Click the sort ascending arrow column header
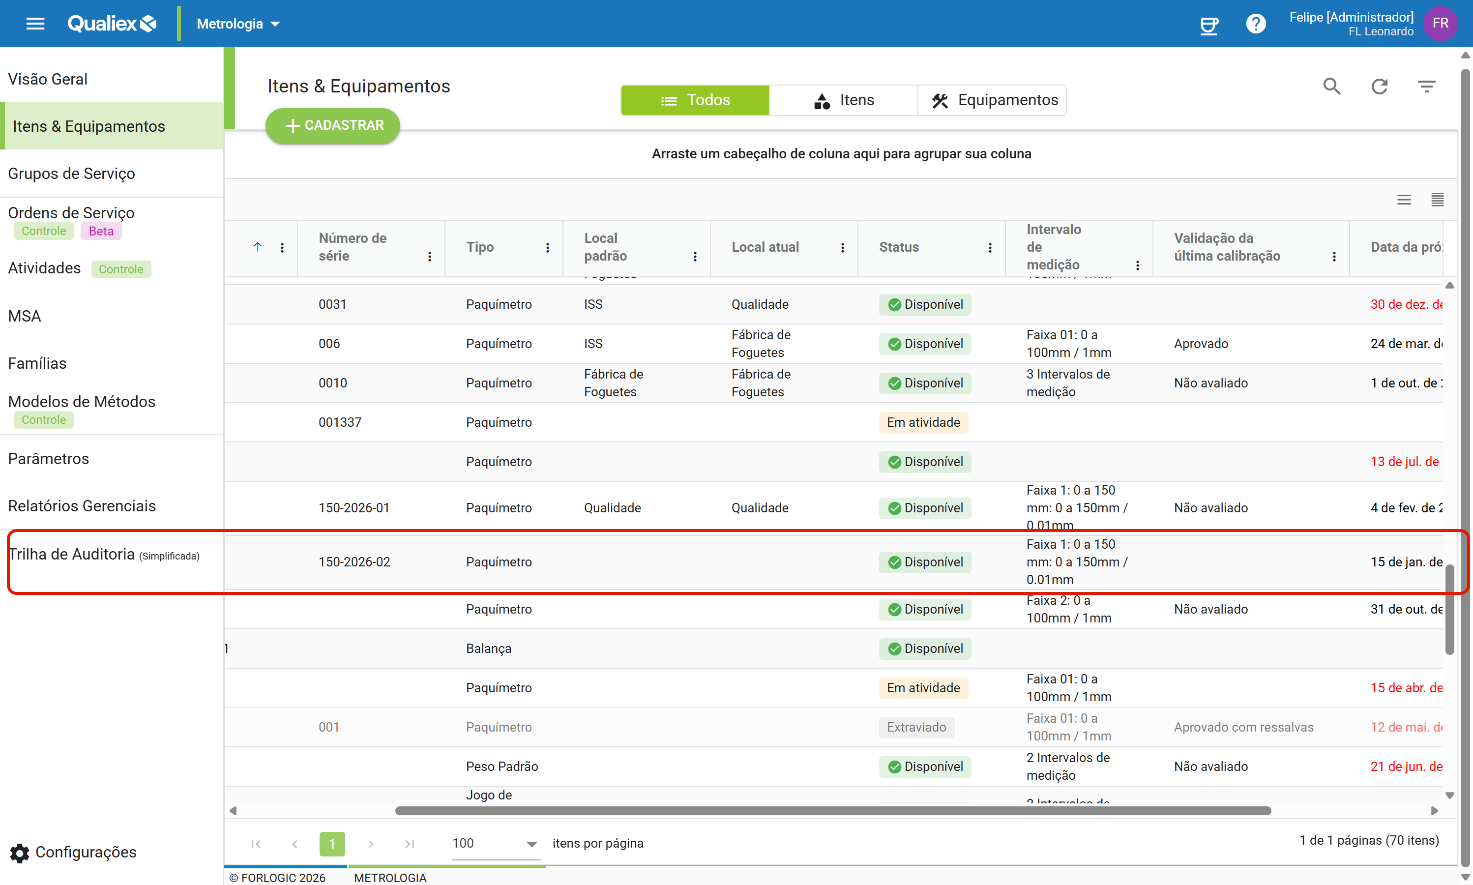This screenshot has height=885, width=1473. pyautogui.click(x=258, y=247)
